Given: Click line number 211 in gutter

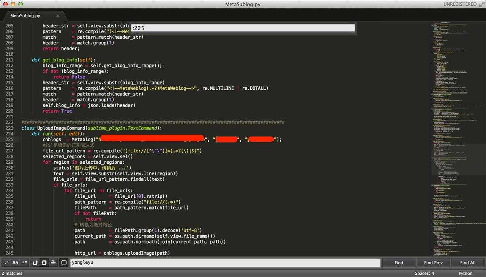Looking at the screenshot, I should pos(9,60).
